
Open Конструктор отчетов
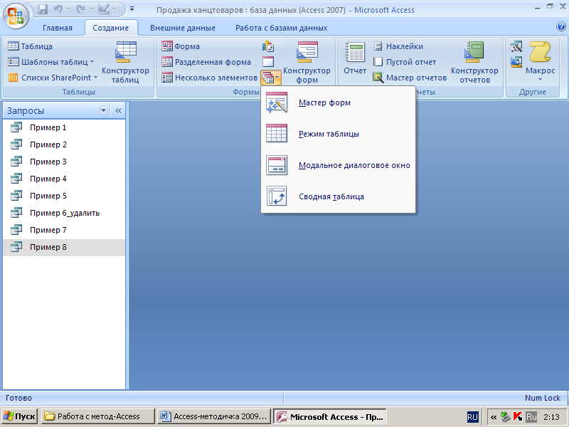[x=474, y=62]
